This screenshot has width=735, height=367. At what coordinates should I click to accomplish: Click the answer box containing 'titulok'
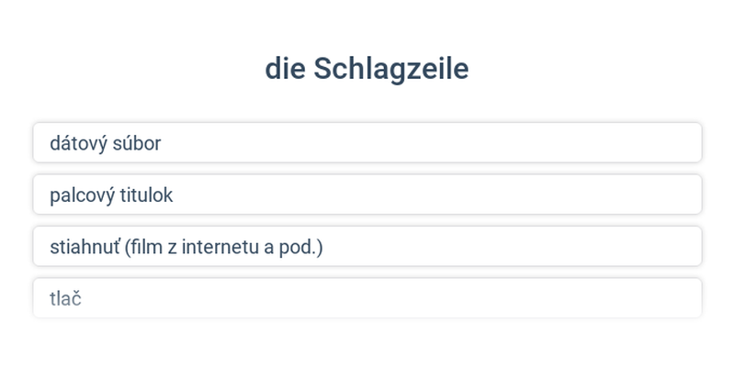[x=367, y=195]
